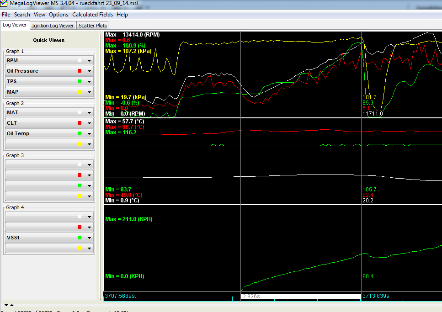Switch to the Ignition Log Viewer tab
442x312 pixels.
point(53,26)
